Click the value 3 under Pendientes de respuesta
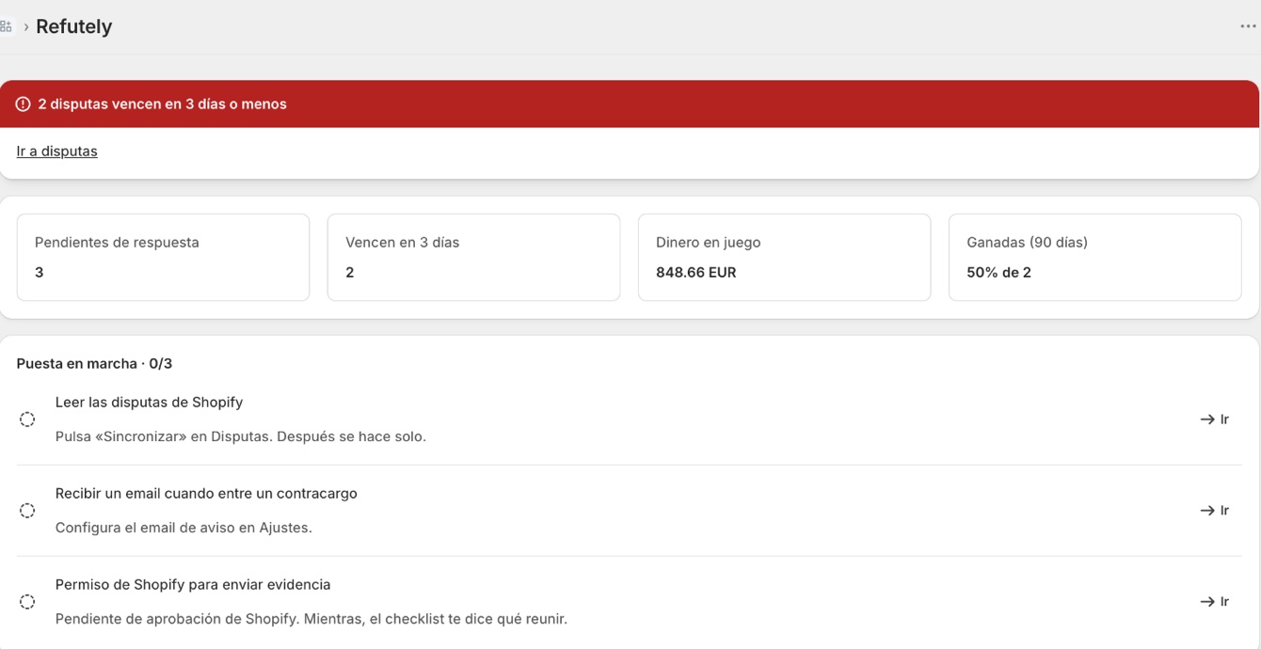The height and width of the screenshot is (649, 1261). tap(40, 273)
